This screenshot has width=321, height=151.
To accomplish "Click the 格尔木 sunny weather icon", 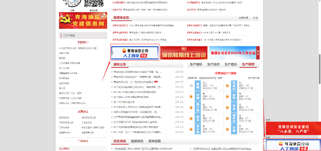I will (x=227, y=118).
